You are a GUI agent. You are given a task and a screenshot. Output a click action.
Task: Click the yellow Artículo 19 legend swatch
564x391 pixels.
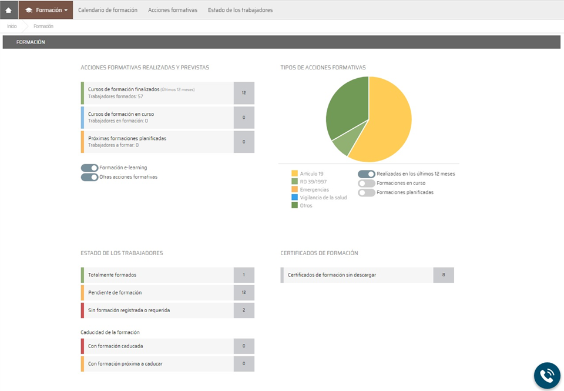[x=294, y=173]
